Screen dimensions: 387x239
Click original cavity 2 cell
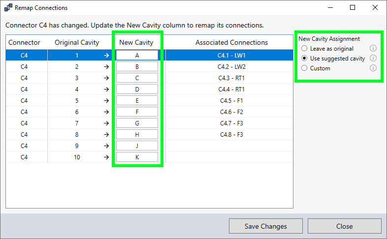pyautogui.click(x=77, y=66)
